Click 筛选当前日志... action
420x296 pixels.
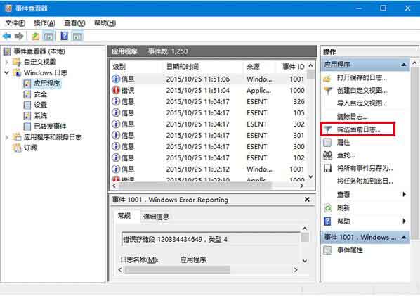[358, 129]
